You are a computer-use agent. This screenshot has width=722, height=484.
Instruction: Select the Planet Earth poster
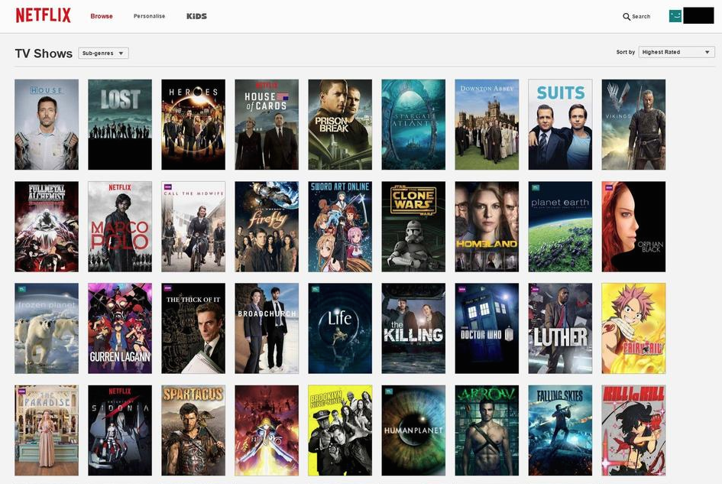[560, 226]
